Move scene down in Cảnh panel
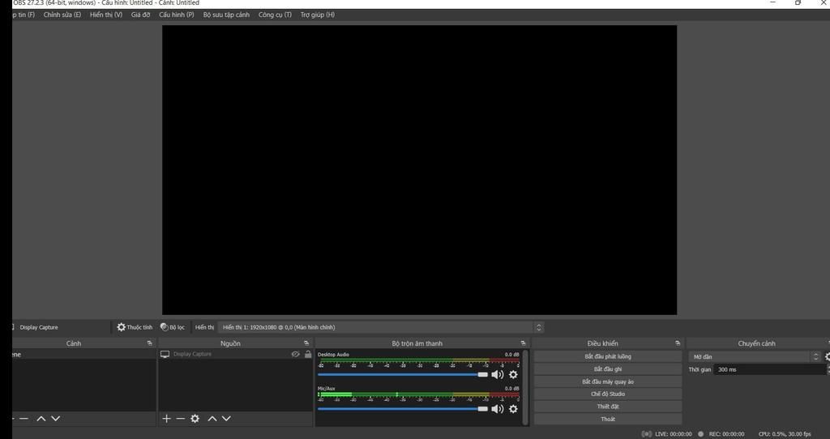The image size is (830, 439). (56, 419)
